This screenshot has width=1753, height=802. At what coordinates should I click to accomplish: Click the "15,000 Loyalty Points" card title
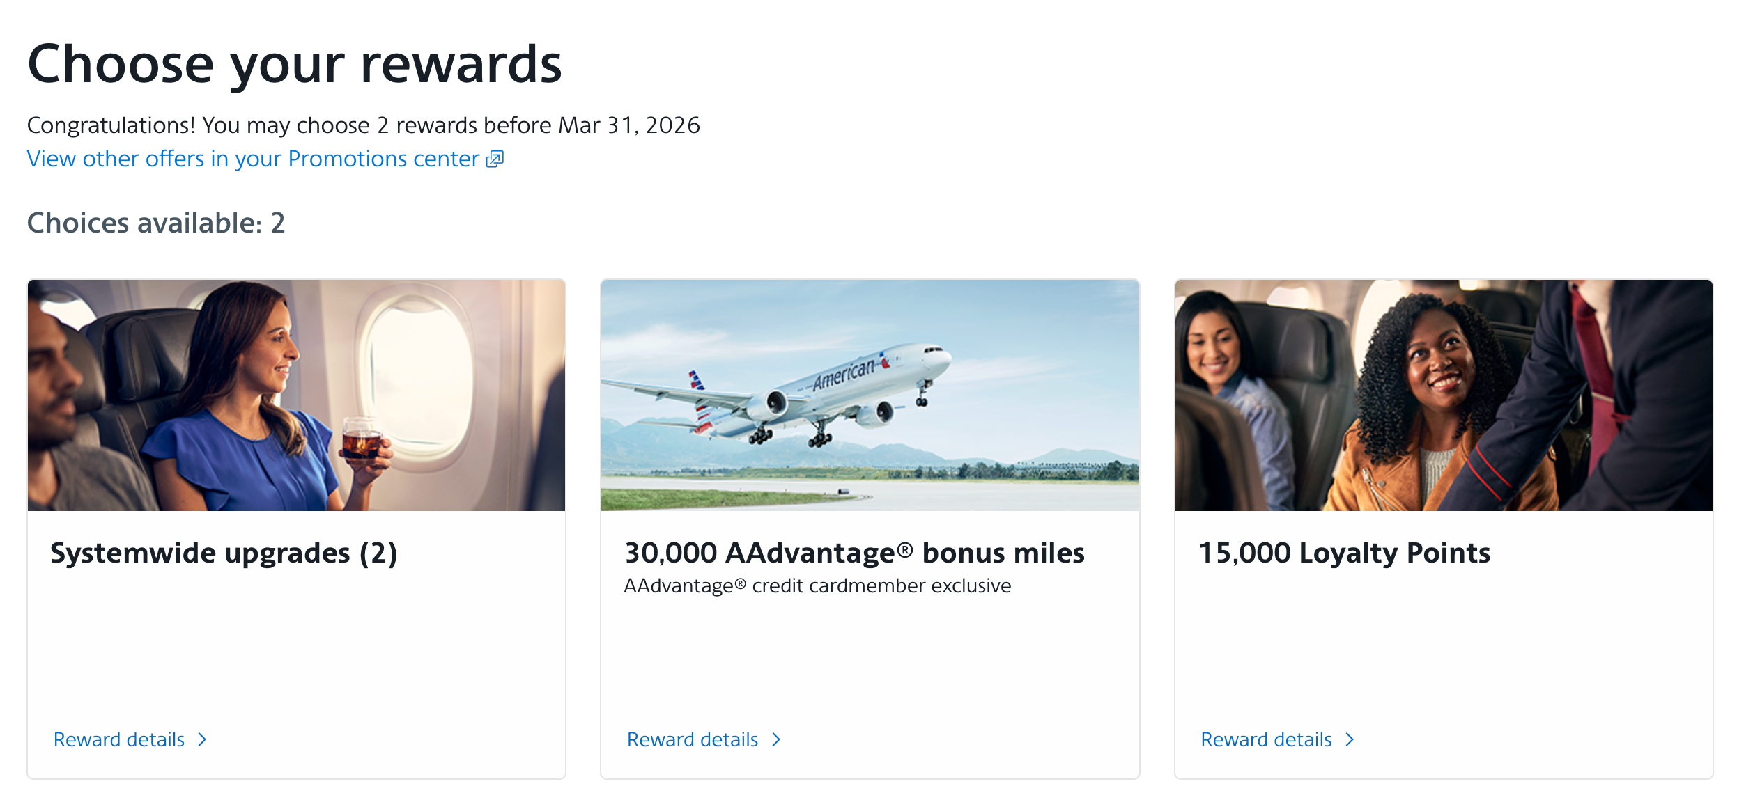(1344, 553)
